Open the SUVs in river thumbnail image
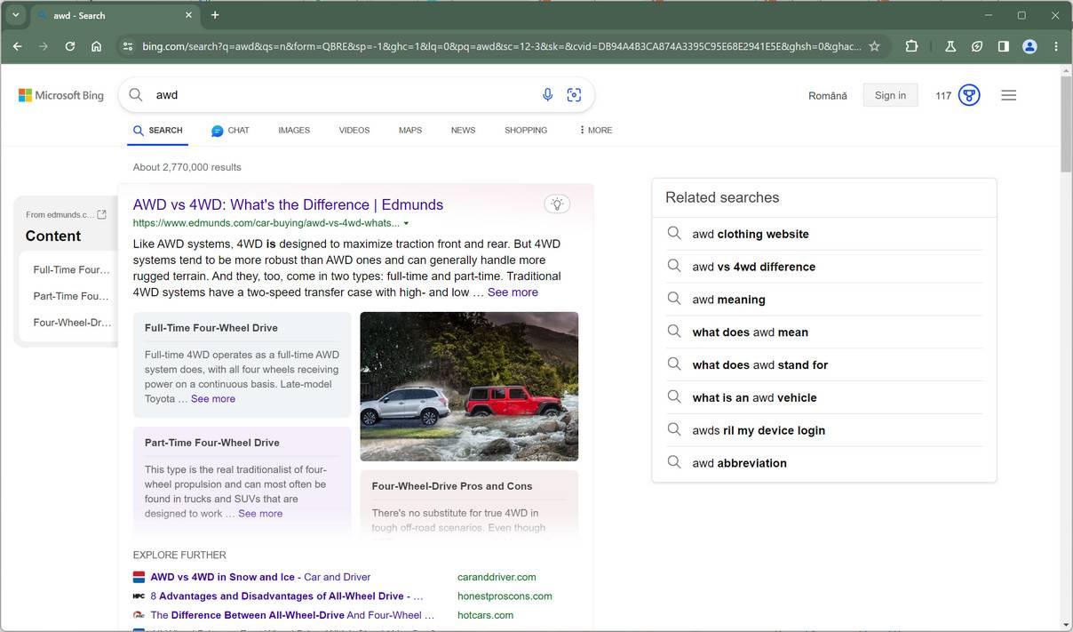The height and width of the screenshot is (632, 1073). (469, 386)
